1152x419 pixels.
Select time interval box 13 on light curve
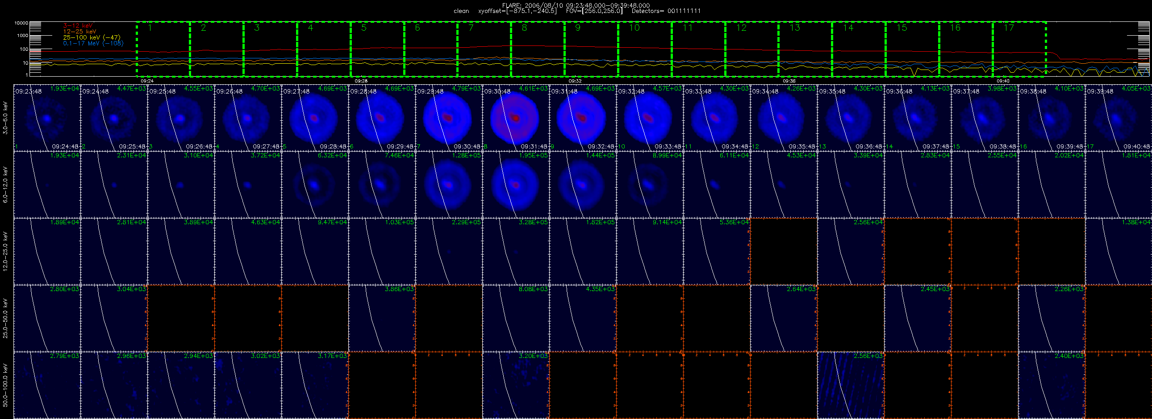(806, 49)
